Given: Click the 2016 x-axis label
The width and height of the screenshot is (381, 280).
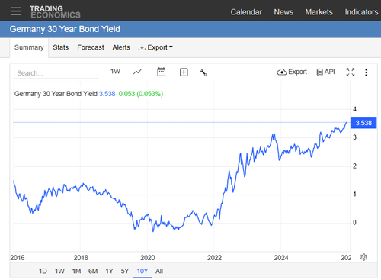Looking at the screenshot, I should pyautogui.click(x=18, y=258).
